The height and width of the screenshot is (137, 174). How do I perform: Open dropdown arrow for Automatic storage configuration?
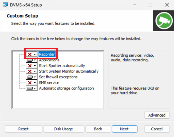tap(35, 88)
